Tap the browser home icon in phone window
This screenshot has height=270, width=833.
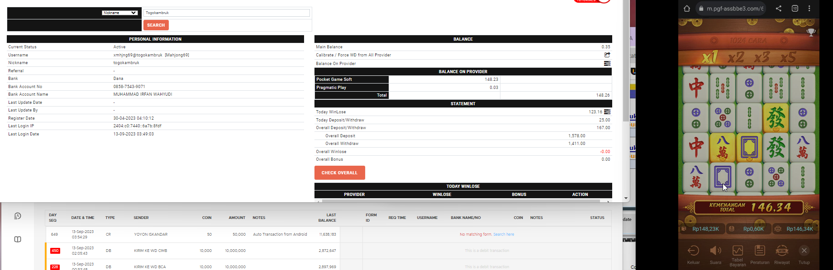687,8
